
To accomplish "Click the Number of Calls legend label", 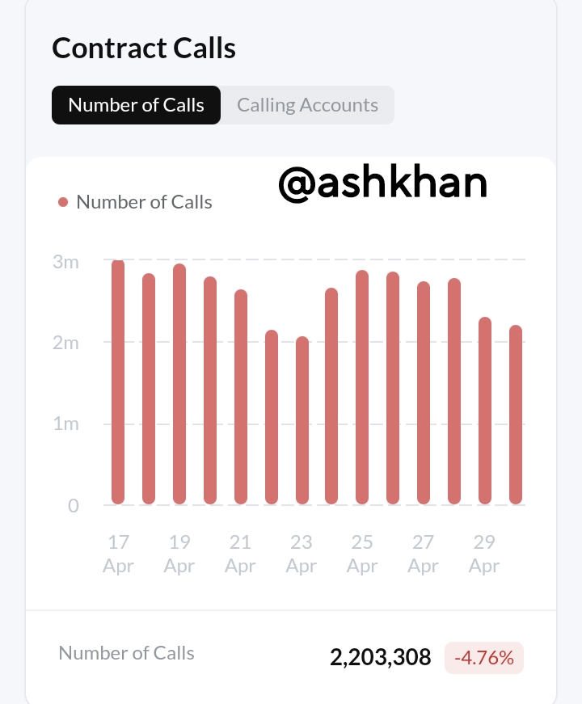I will (x=144, y=202).
